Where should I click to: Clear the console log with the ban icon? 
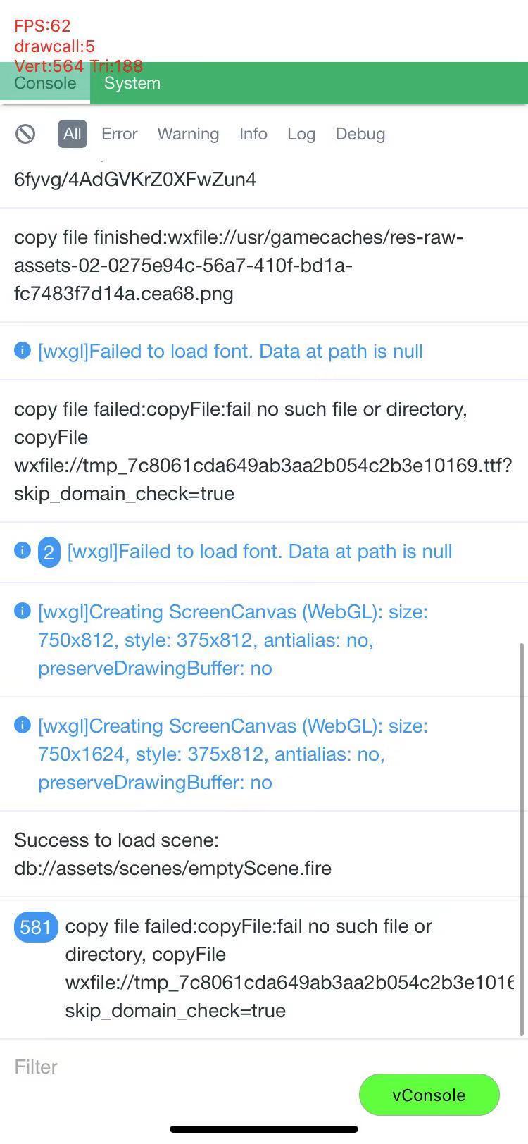coord(25,134)
